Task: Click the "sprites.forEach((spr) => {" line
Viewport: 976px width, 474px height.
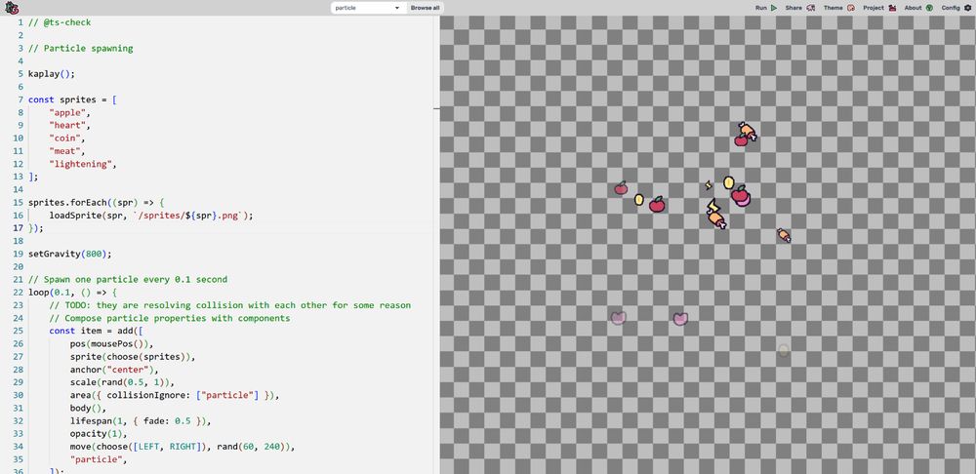Action: pyautogui.click(x=96, y=203)
